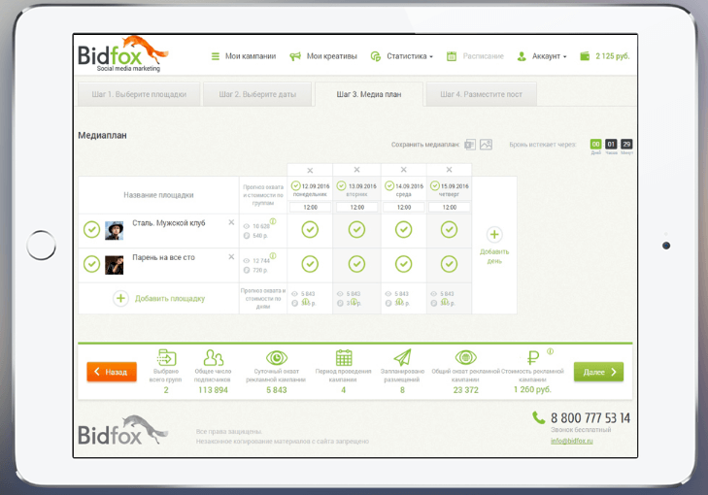Toggle the Сталь. Мужской клуб row checkmark
708x495 pixels.
click(91, 229)
